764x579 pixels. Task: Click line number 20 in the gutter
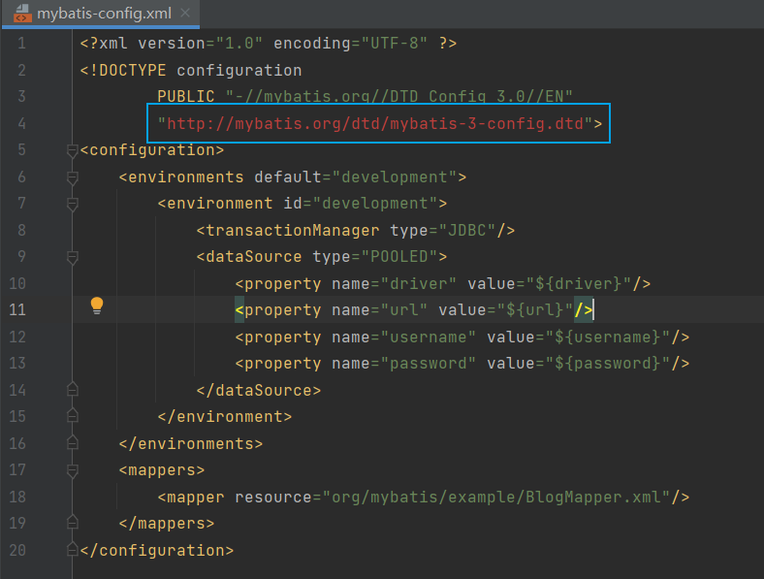[17, 550]
